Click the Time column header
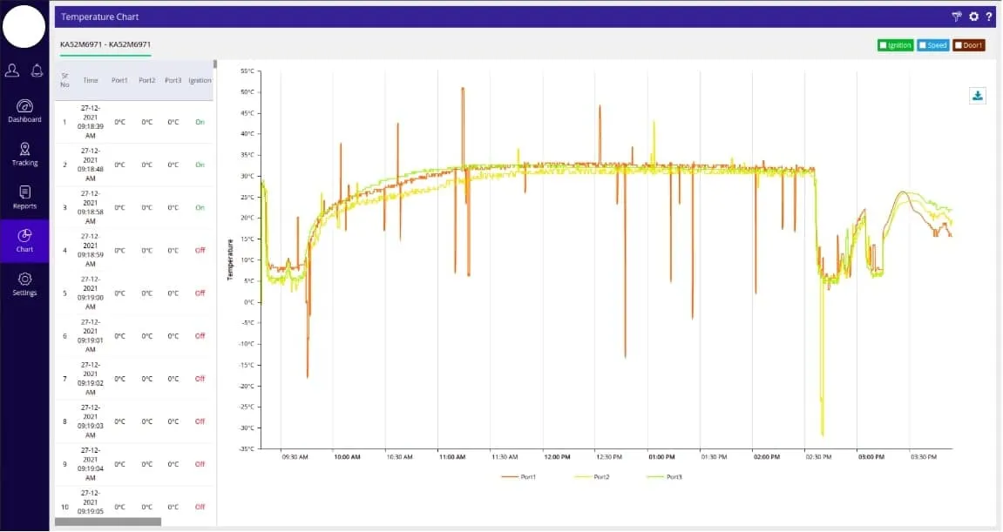 [91, 80]
